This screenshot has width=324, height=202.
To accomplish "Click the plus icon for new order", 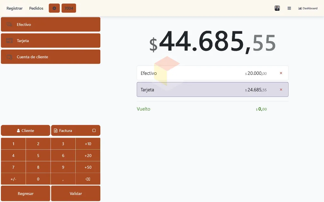I will pos(54,8).
